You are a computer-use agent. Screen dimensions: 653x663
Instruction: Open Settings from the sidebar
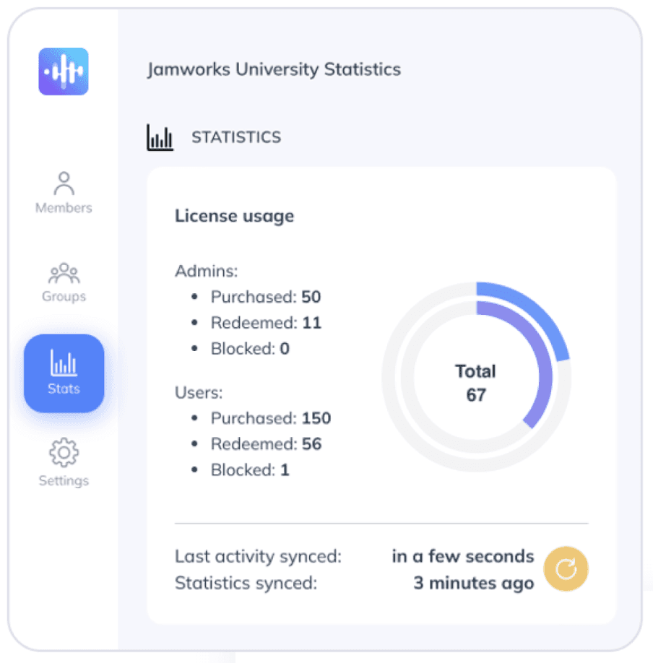[x=64, y=462]
